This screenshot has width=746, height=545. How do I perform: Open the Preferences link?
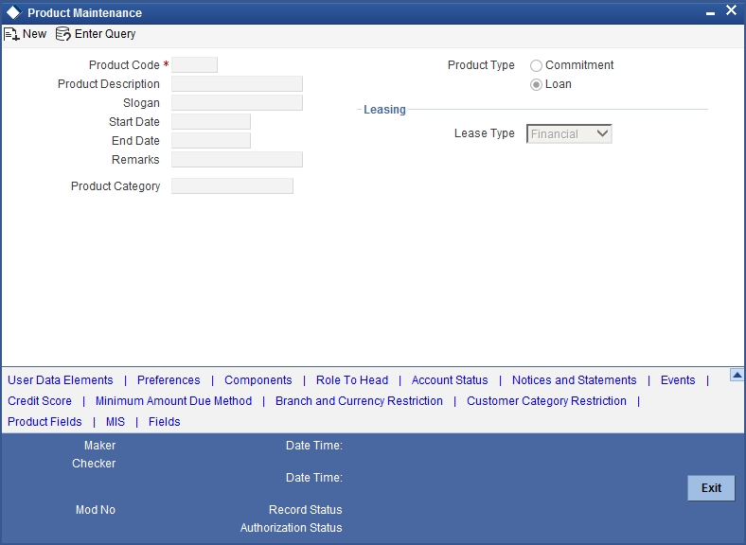click(x=169, y=380)
